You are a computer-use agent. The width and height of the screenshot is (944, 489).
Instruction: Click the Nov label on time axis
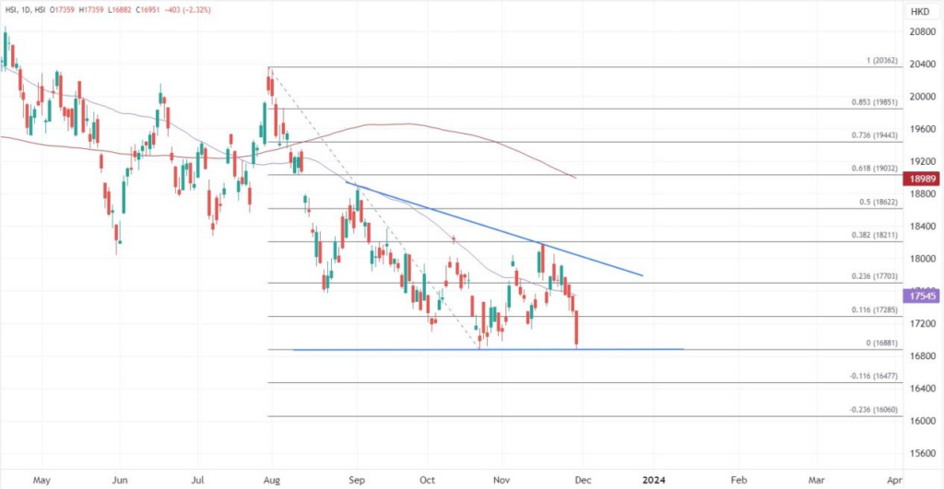(501, 480)
